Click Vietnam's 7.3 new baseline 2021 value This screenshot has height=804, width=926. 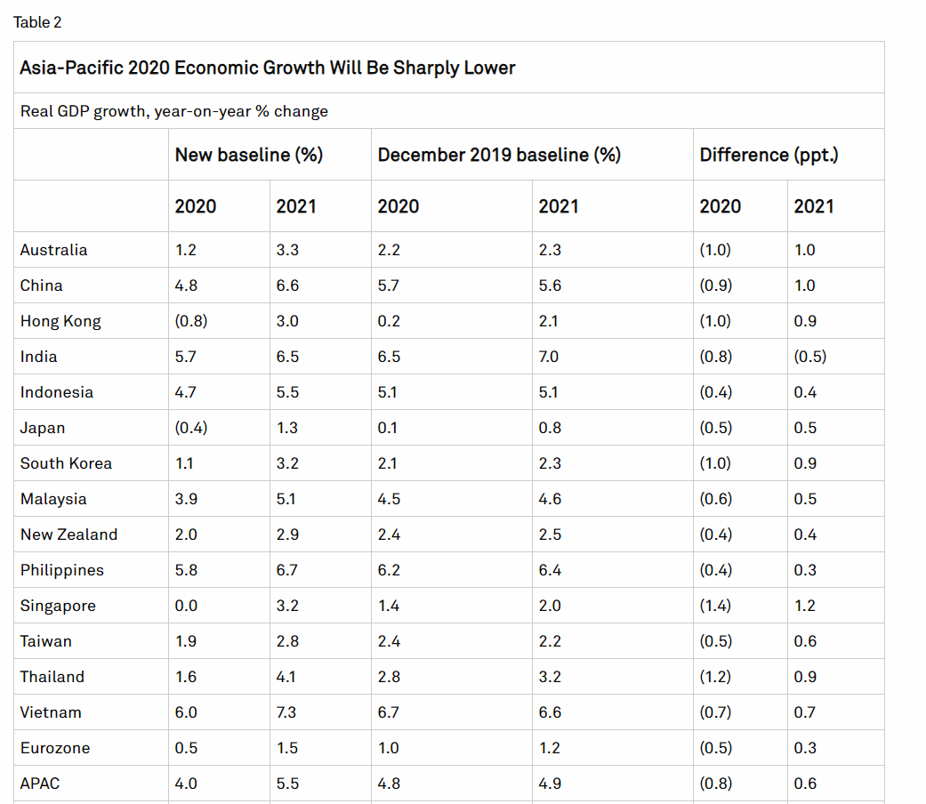pyautogui.click(x=287, y=712)
